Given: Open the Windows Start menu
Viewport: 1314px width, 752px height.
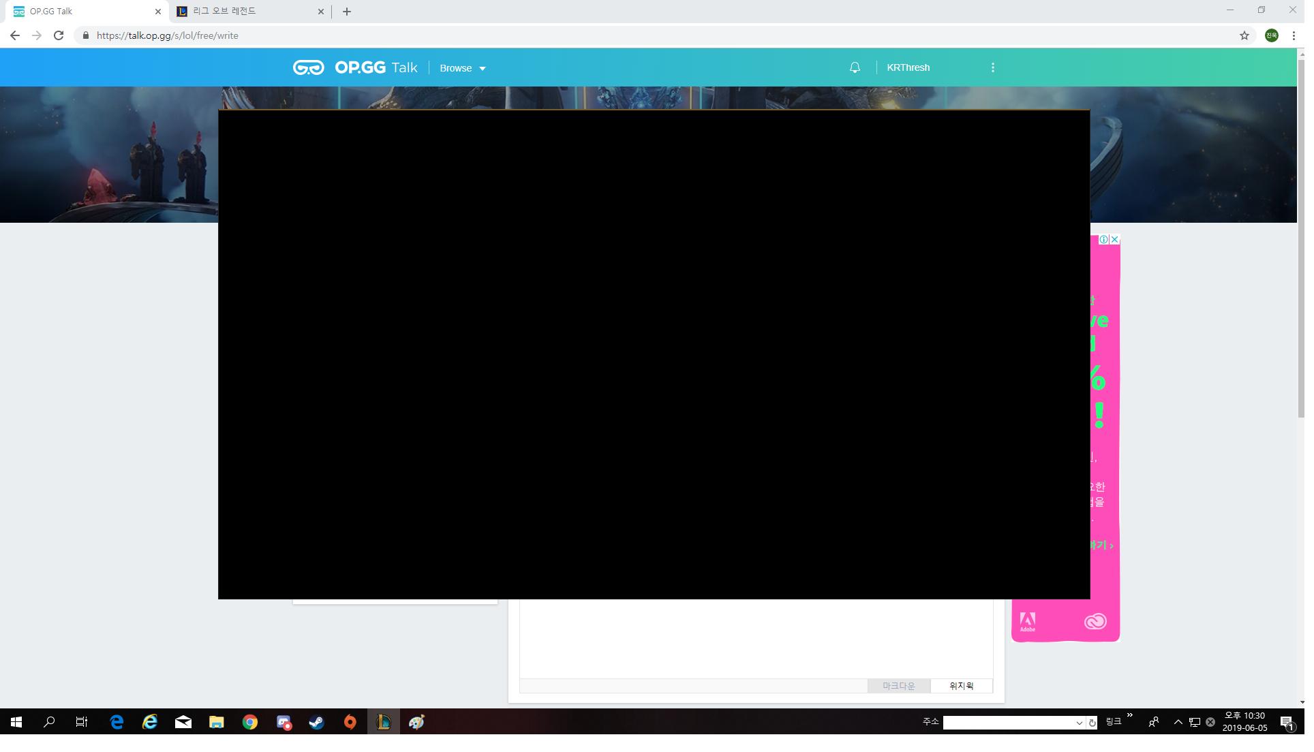Looking at the screenshot, I should click(15, 722).
